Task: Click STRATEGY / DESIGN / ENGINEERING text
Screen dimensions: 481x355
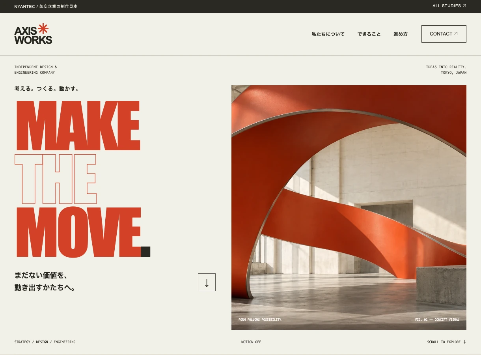Action: coord(45,342)
